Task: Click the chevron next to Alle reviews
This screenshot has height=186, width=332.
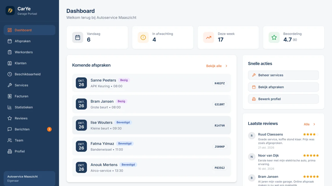Action: click(x=314, y=124)
